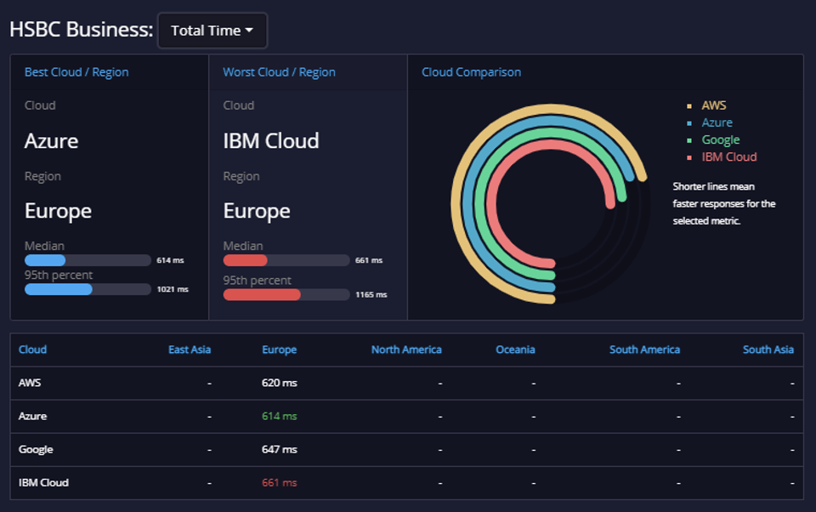Image resolution: width=816 pixels, height=512 pixels.
Task: Click the 647 ms Google Europe value
Action: click(x=280, y=450)
